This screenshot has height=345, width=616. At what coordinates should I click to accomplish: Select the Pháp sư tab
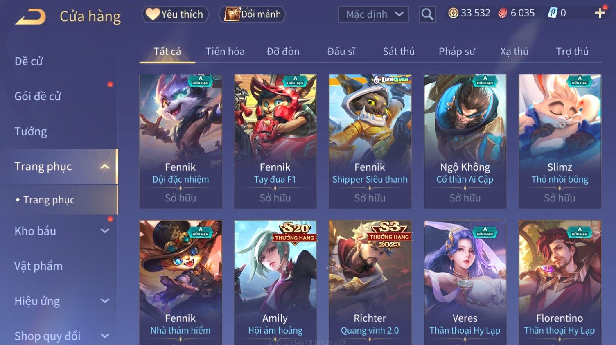457,52
